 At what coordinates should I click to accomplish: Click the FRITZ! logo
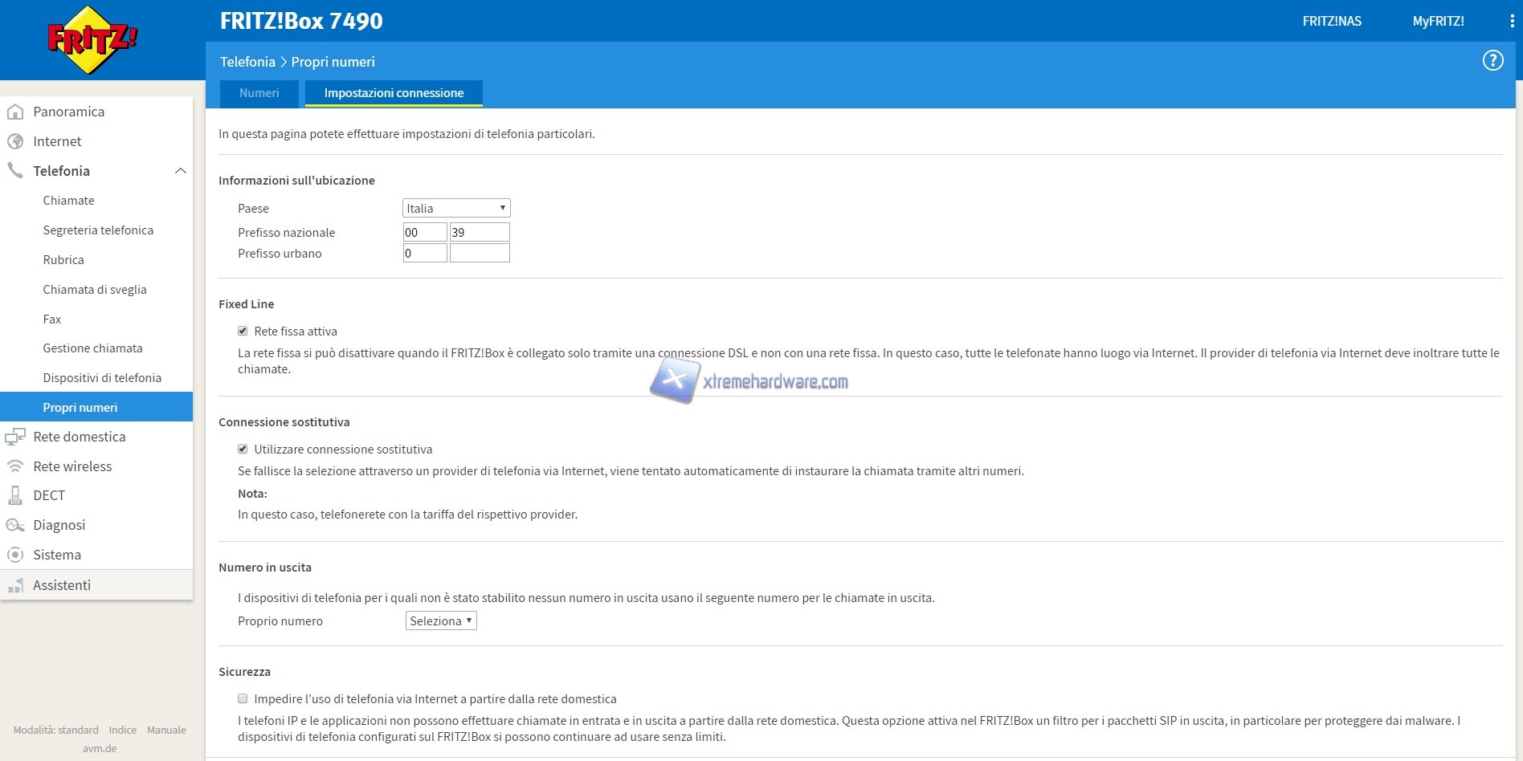(x=92, y=40)
